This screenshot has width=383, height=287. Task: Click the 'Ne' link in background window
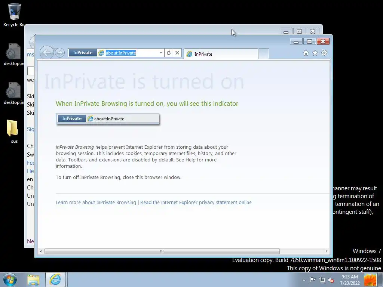31,241
